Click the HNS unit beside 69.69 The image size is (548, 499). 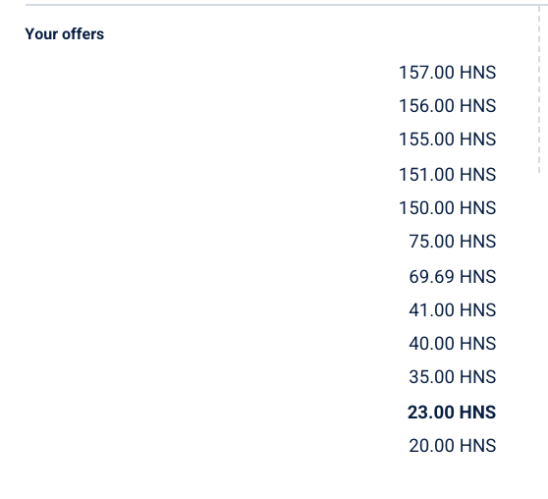pos(477,277)
